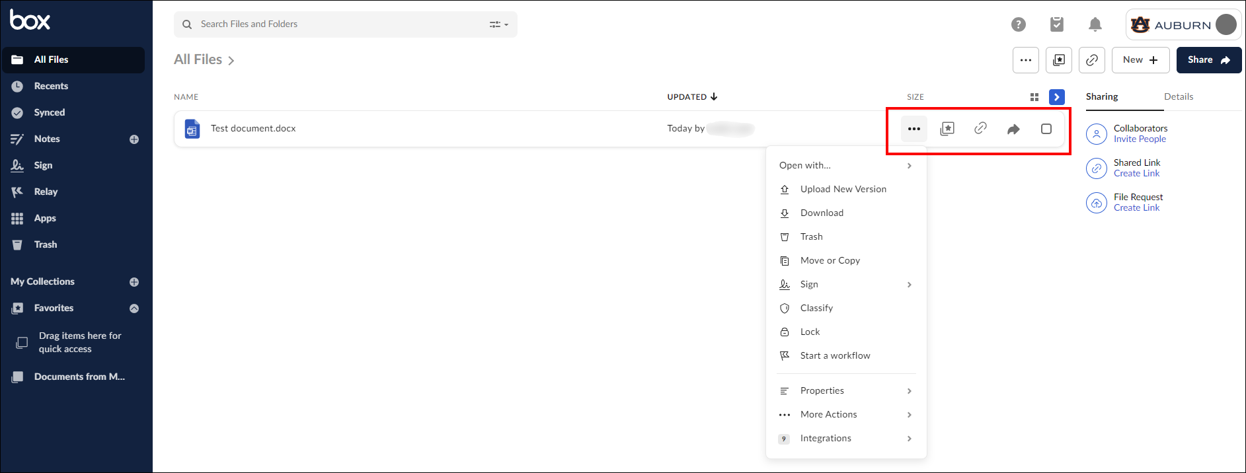The width and height of the screenshot is (1246, 473).
Task: Switch to the Details tab
Action: point(1179,96)
